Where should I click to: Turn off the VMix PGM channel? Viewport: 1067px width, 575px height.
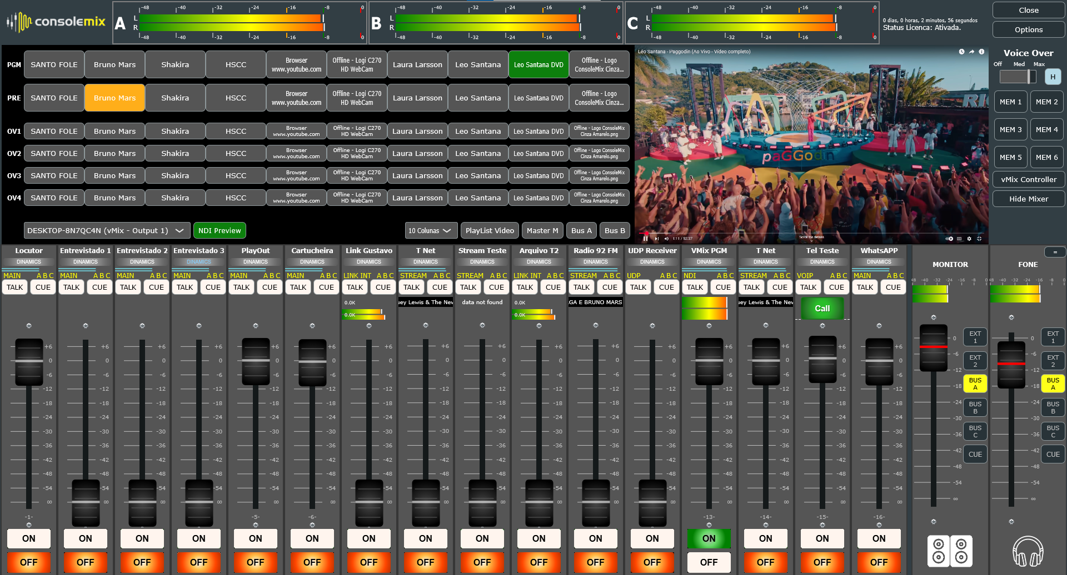click(x=709, y=562)
